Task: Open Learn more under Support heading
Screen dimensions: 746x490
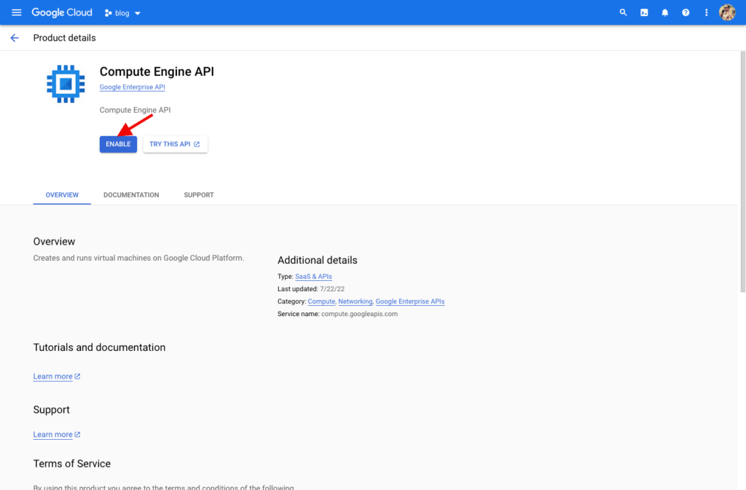Action: click(x=57, y=435)
